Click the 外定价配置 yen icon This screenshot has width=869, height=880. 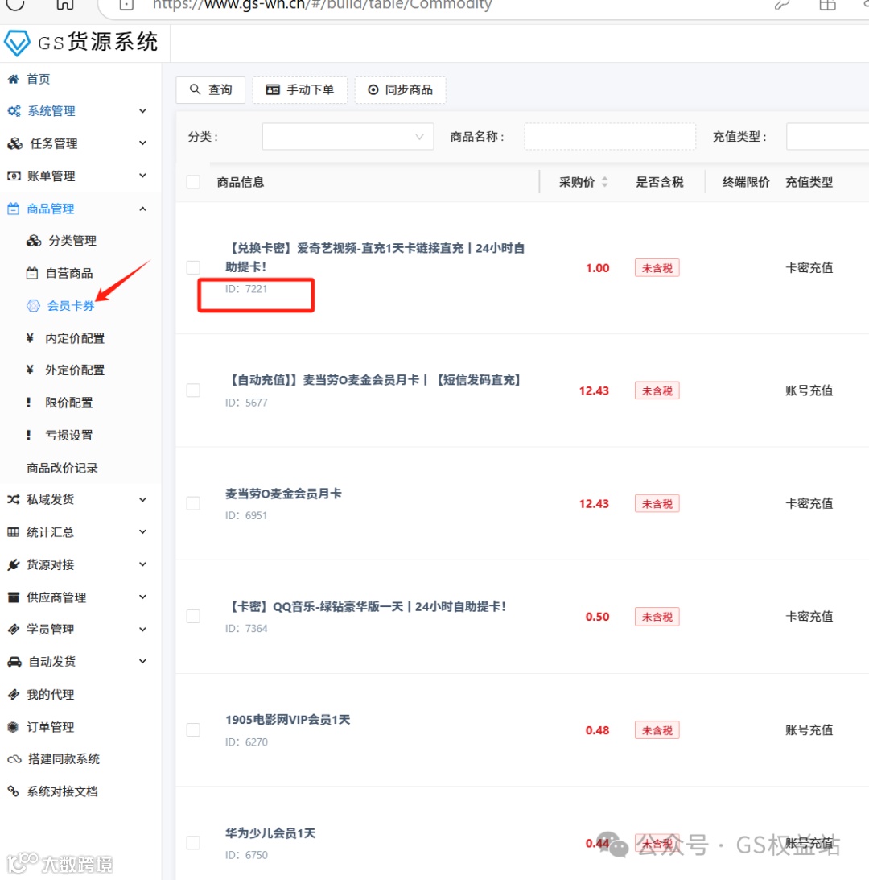[x=31, y=370]
